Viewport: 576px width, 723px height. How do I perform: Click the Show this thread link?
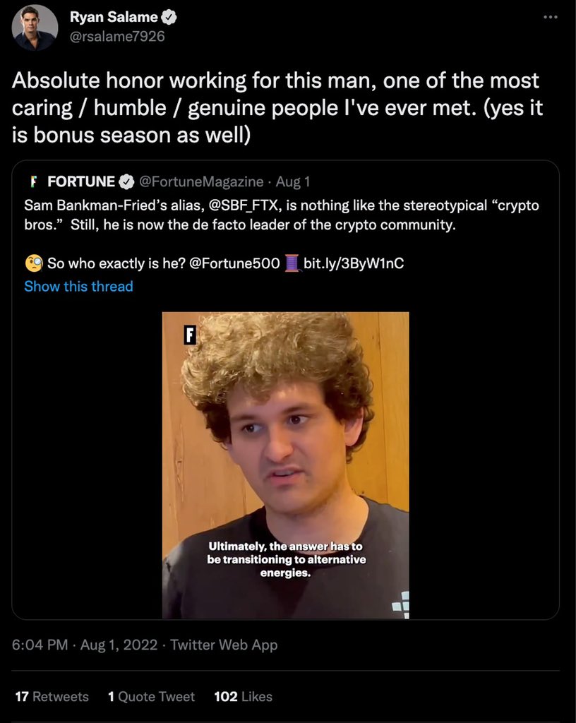pos(78,286)
